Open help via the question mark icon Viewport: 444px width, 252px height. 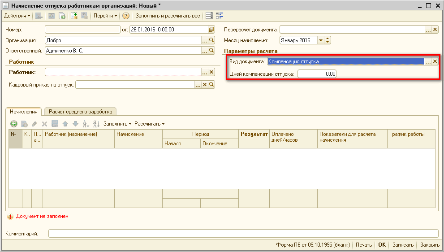[126, 16]
